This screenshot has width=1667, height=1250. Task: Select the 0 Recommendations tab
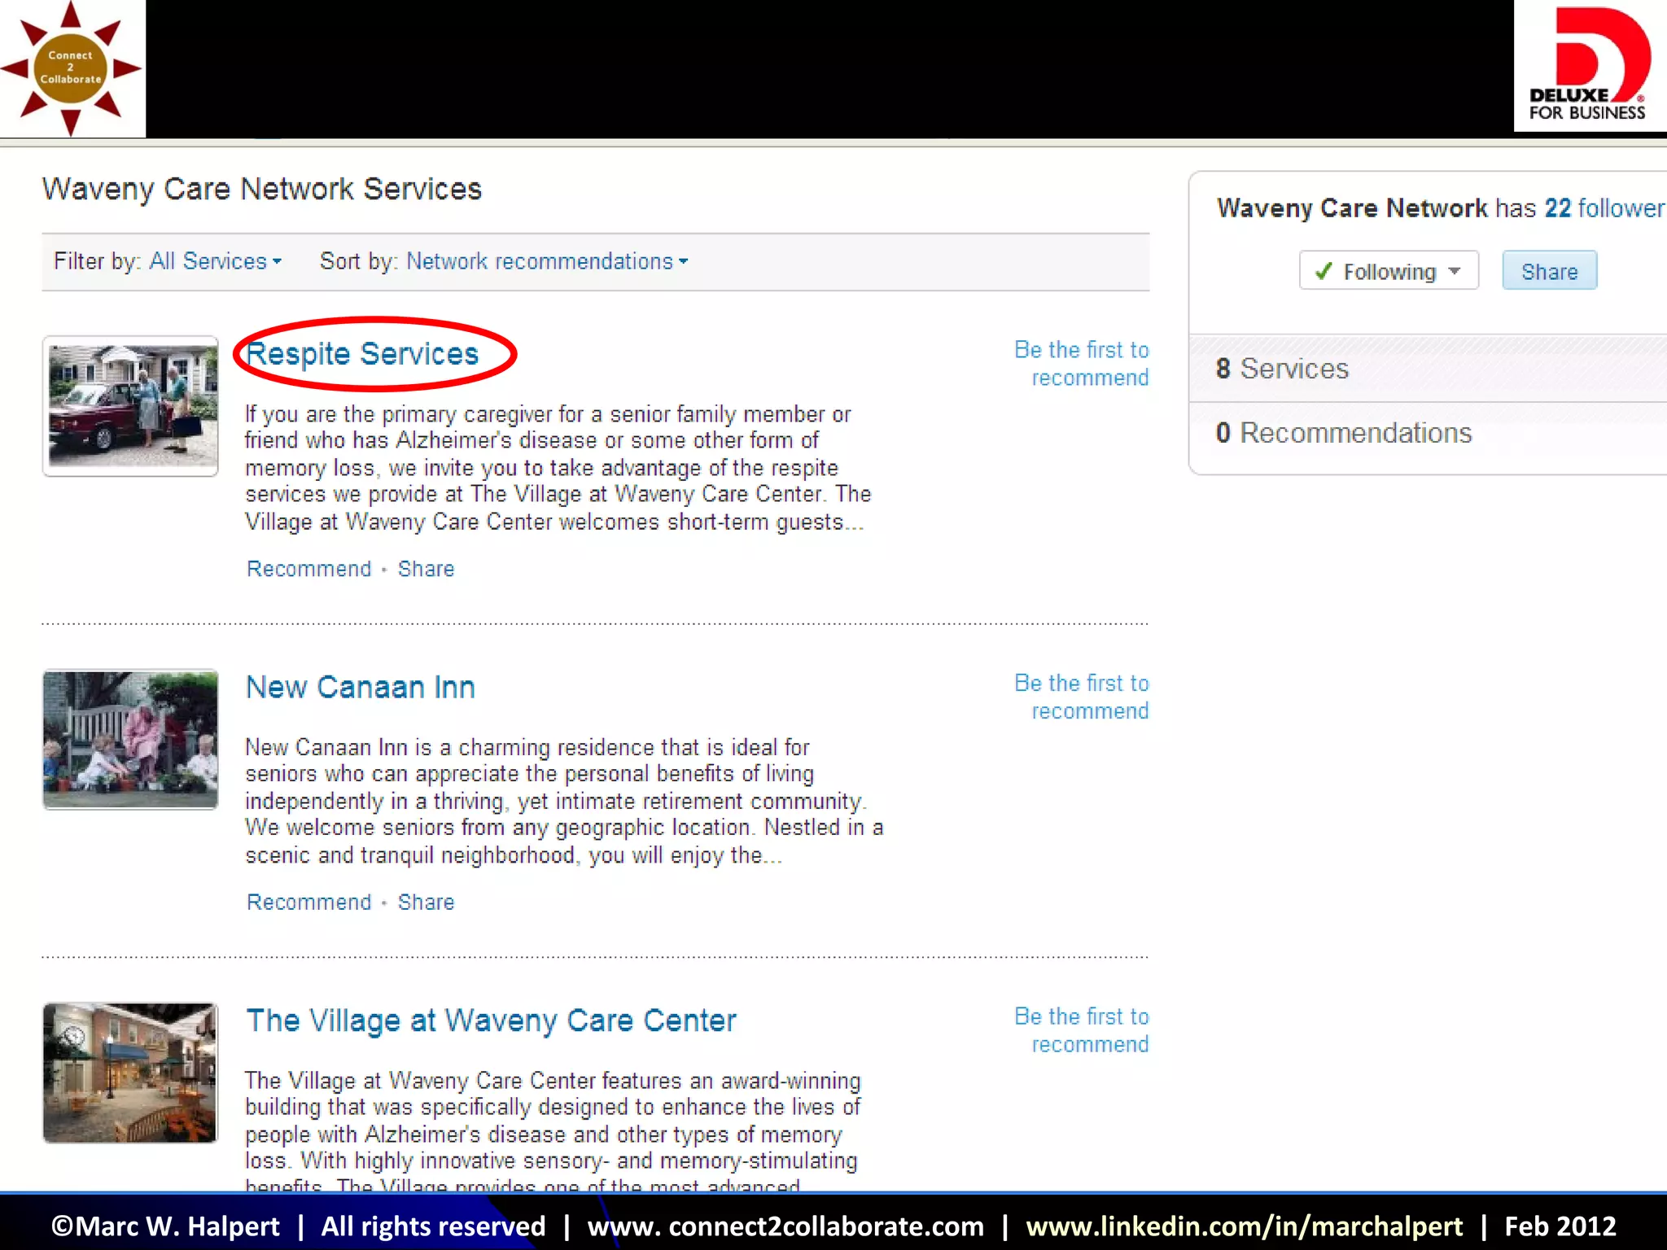(x=1344, y=433)
